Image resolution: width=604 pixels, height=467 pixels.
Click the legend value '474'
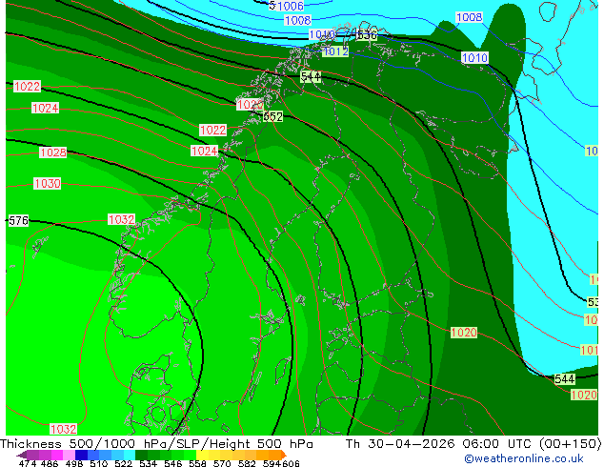pyautogui.click(x=28, y=463)
